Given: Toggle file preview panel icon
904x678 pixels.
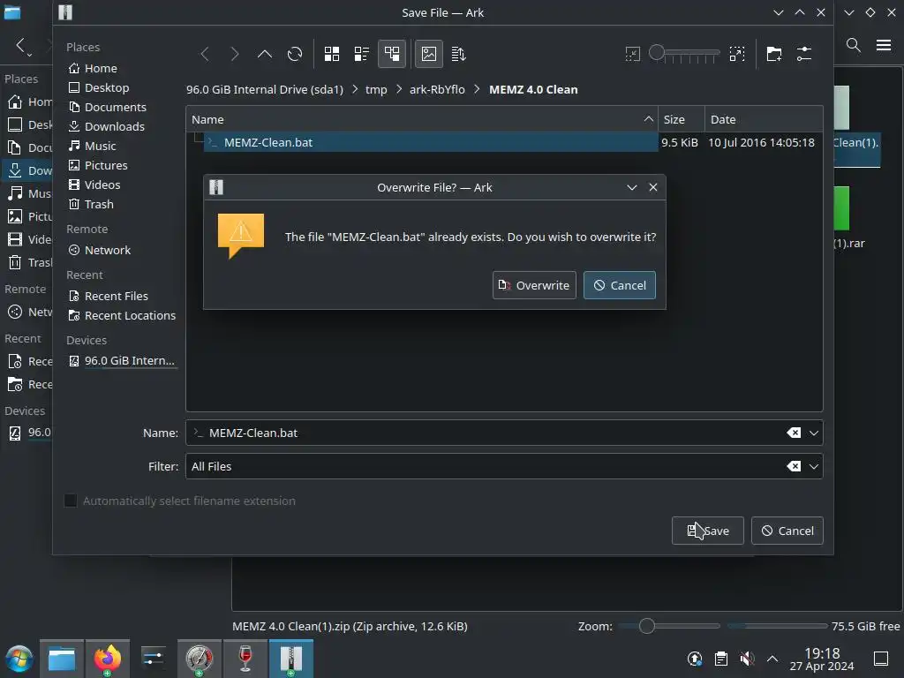Looking at the screenshot, I should click(x=429, y=54).
